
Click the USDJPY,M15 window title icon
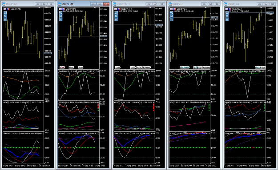pyautogui.click(x=115, y=4)
